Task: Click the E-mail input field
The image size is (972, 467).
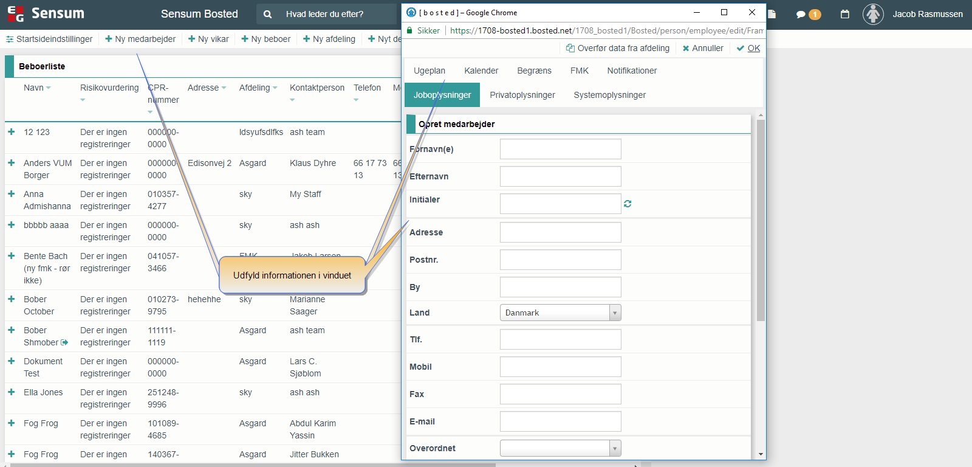Action: coord(560,421)
